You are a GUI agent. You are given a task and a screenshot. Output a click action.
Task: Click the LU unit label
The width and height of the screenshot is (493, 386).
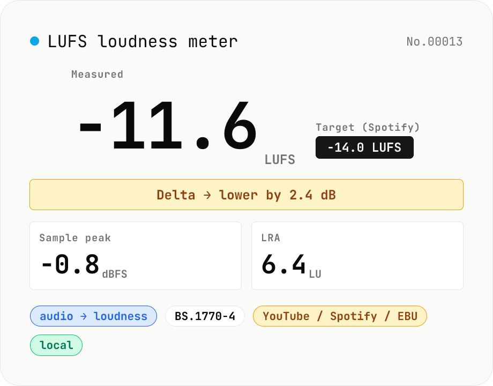tap(315, 274)
